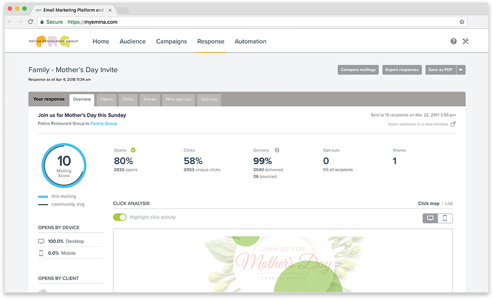Click the Delivery info icon

(x=277, y=150)
